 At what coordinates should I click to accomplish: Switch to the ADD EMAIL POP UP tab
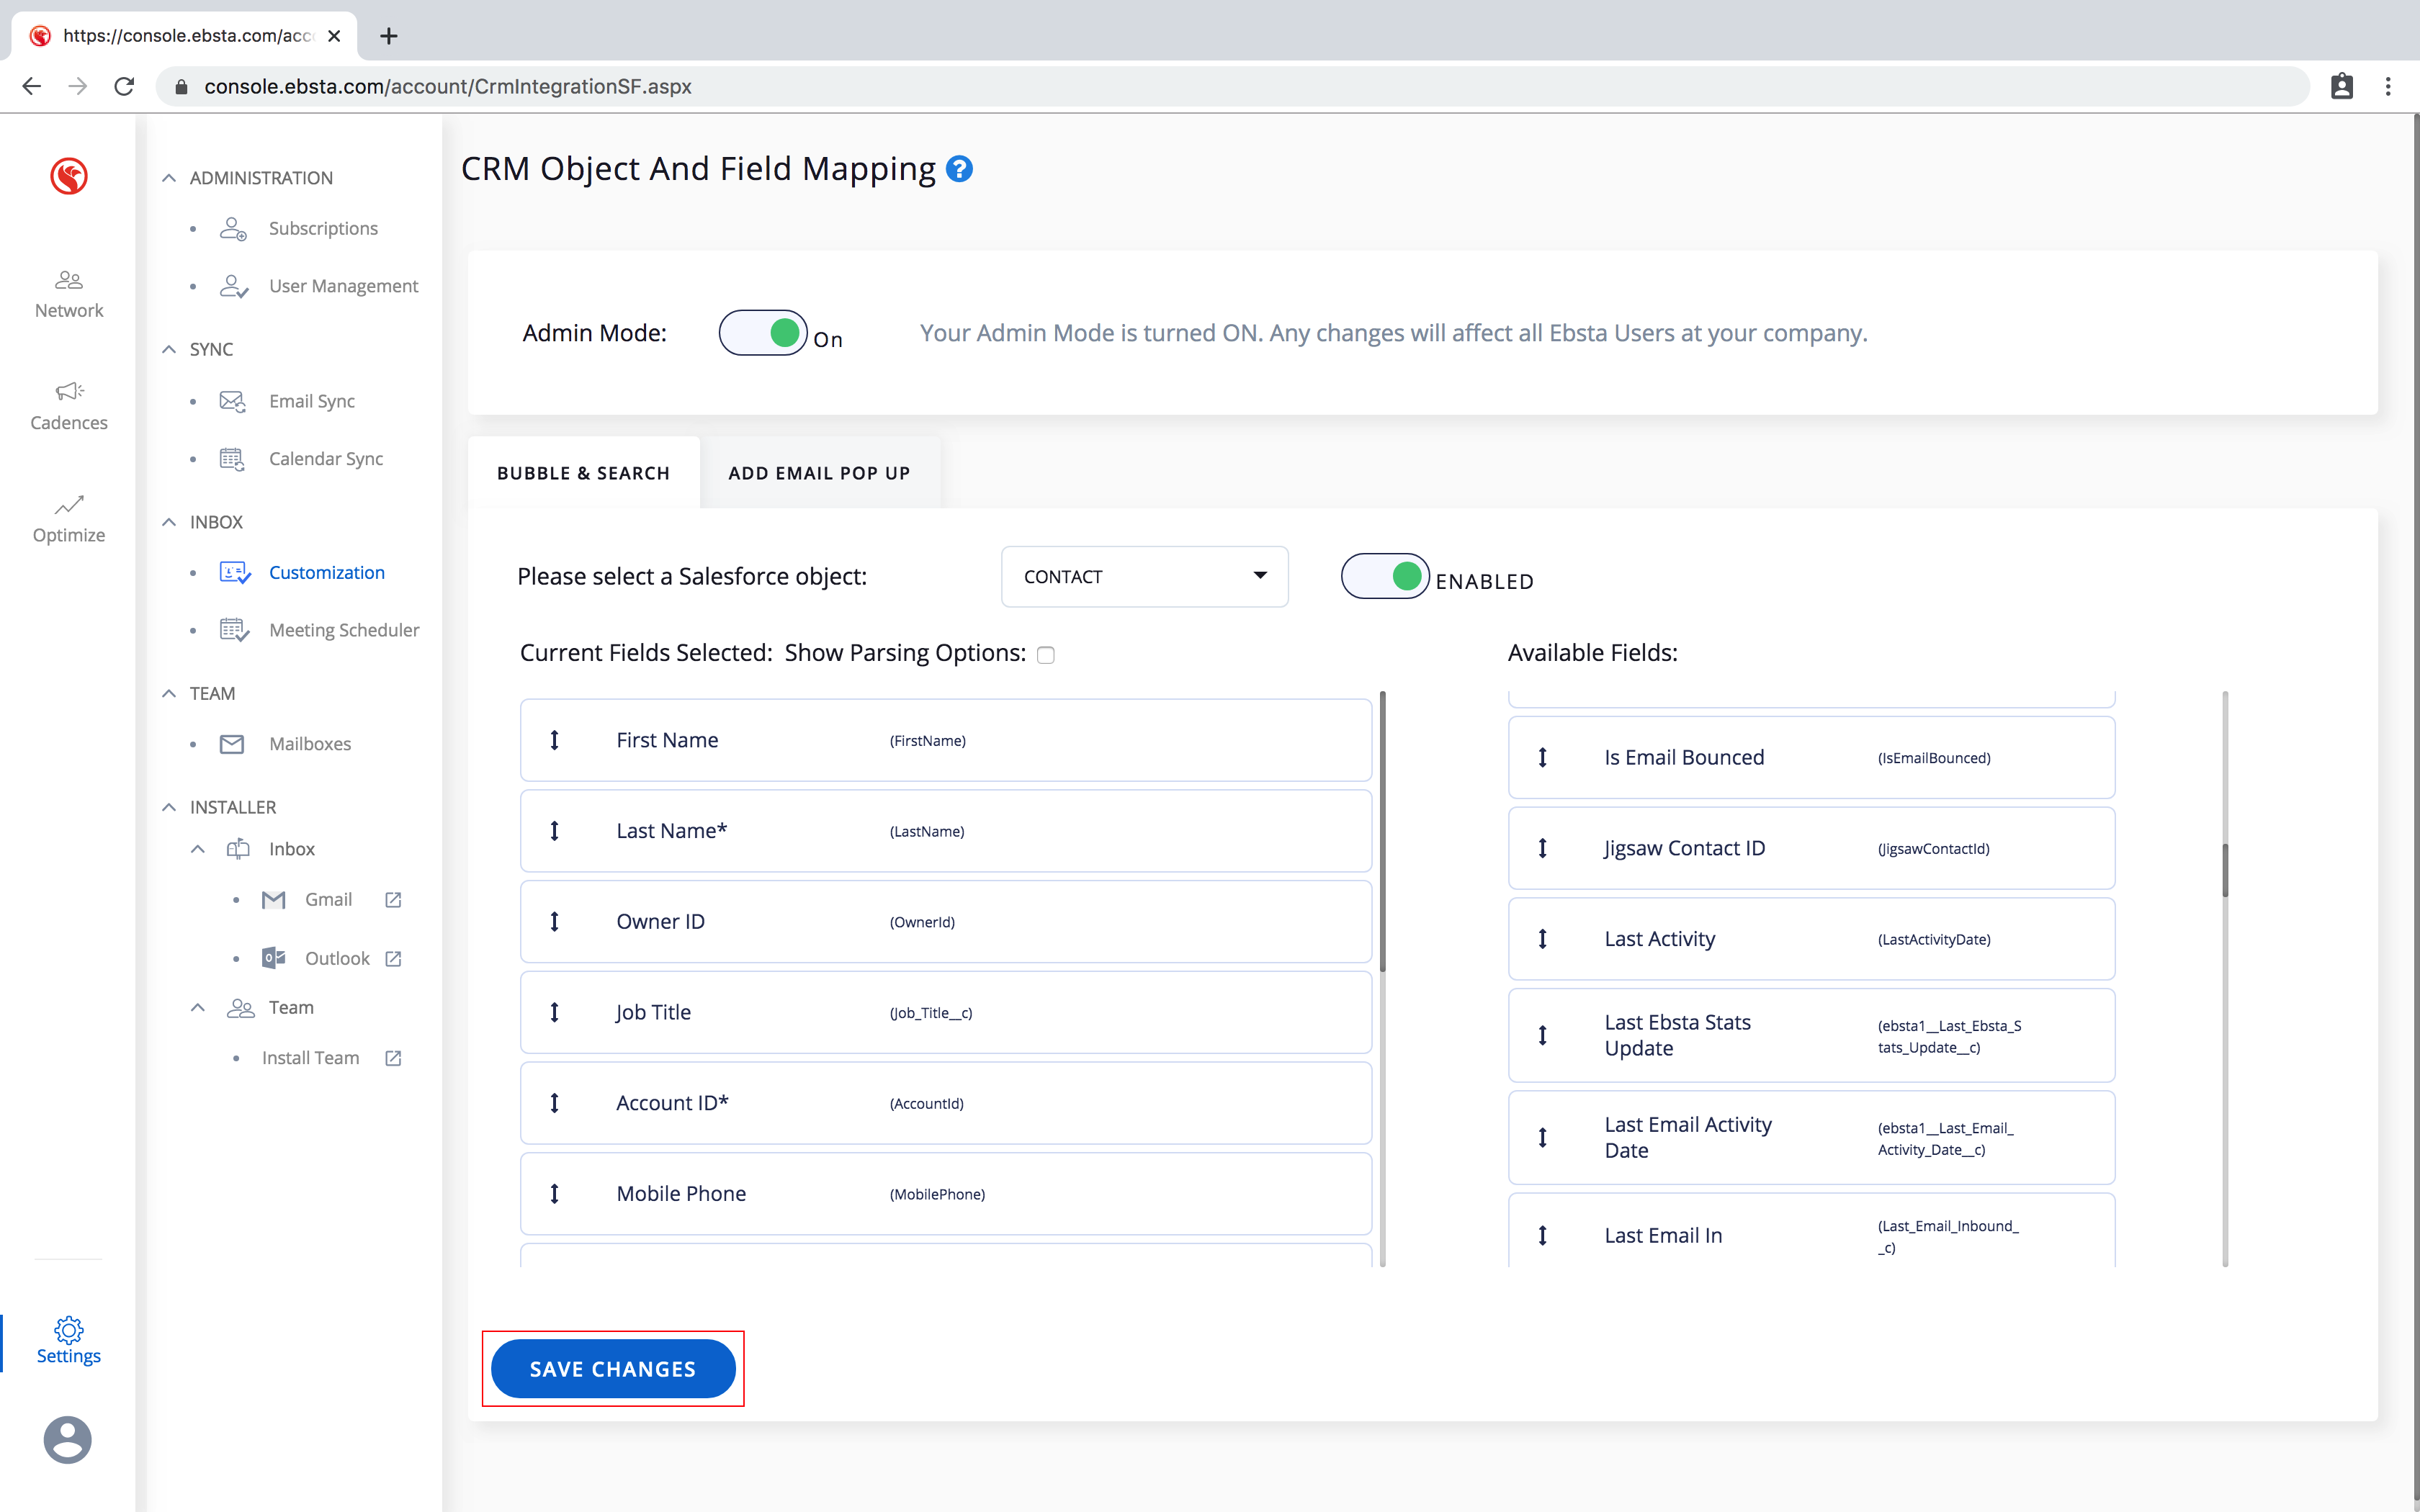[819, 473]
